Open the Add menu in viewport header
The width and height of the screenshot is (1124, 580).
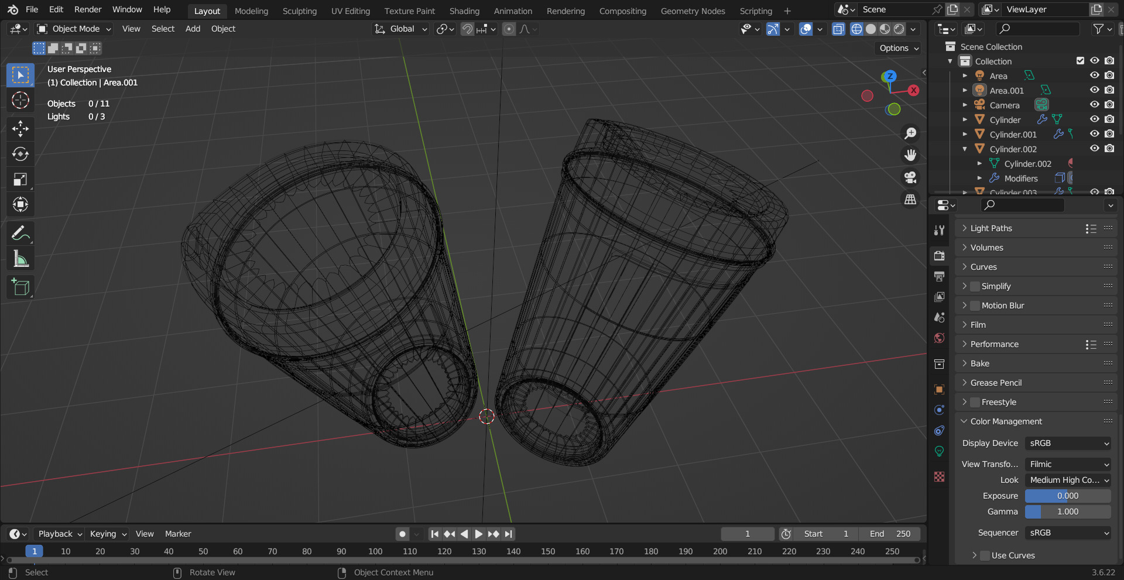pos(193,29)
